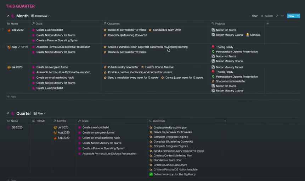
Task: Click the dropdown arrow beside New button
Action: [298, 16]
